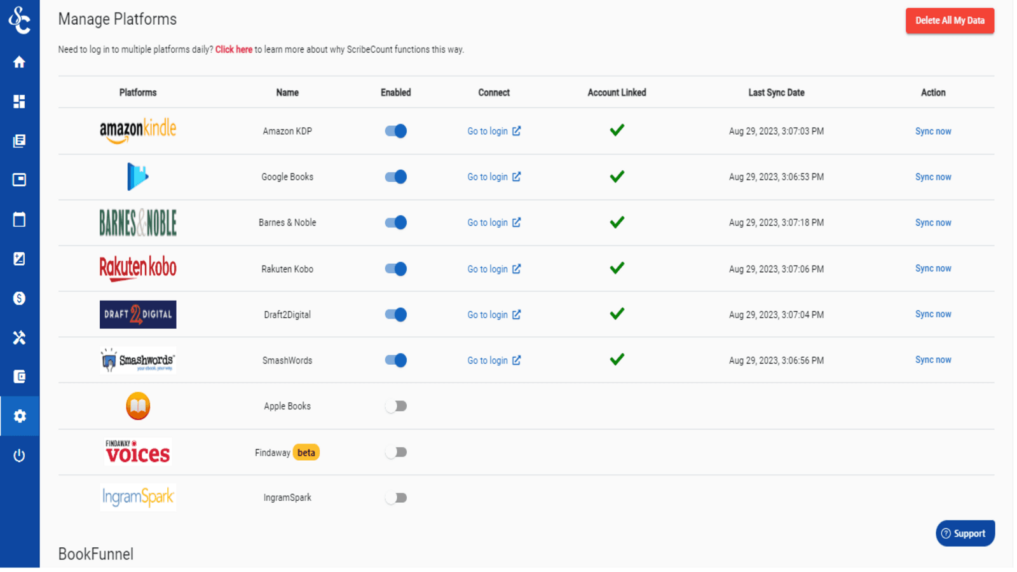Disable the Rakuten Kobo toggle
The height and width of the screenshot is (572, 1017).
(395, 269)
